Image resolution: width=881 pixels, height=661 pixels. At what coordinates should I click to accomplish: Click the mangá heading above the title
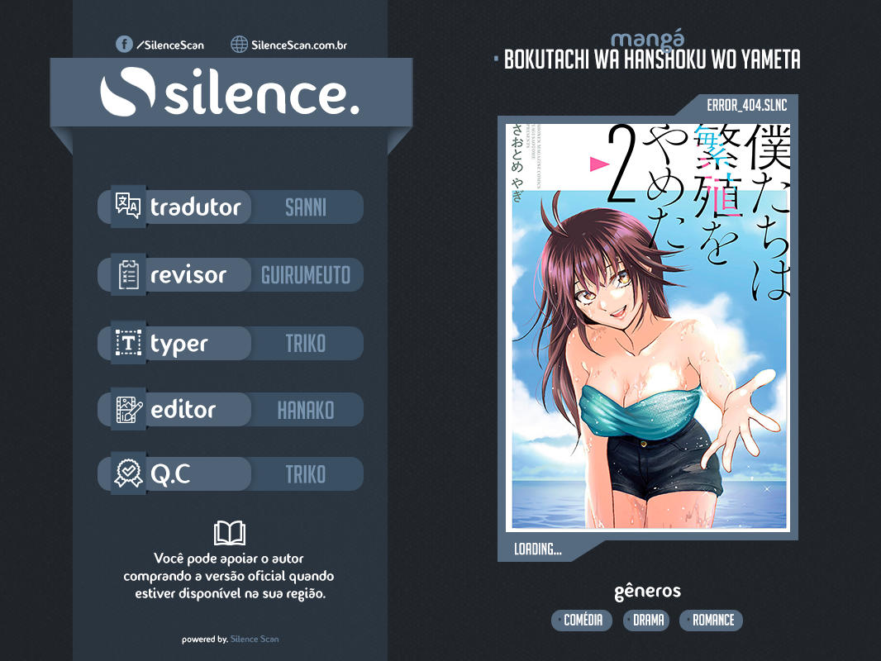648,39
